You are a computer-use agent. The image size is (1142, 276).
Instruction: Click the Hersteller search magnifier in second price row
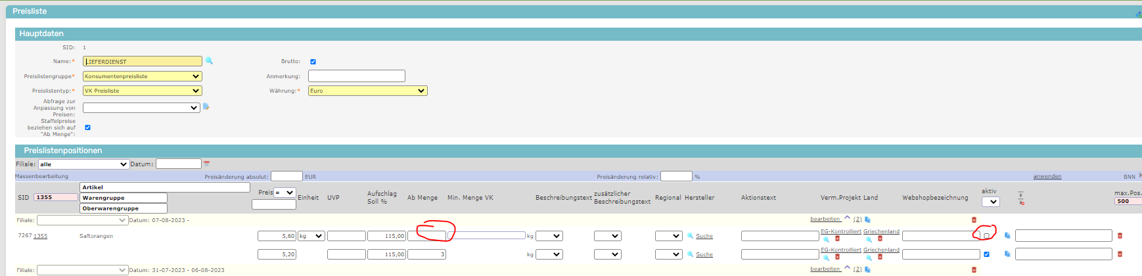tap(690, 254)
